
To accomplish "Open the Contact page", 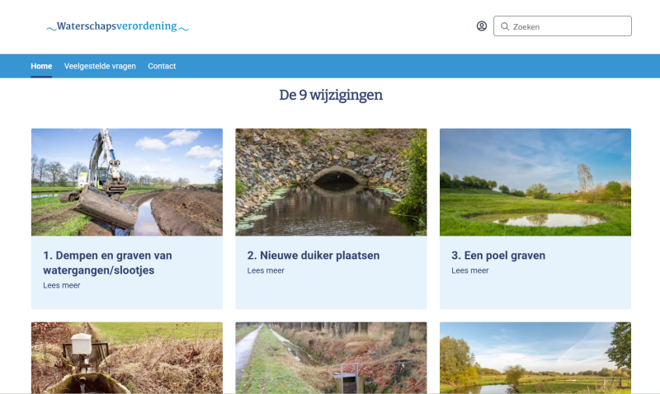I will pyautogui.click(x=162, y=66).
